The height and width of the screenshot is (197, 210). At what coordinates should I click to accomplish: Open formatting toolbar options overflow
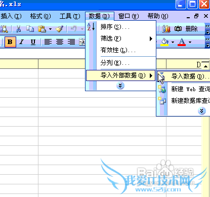(x=207, y=42)
